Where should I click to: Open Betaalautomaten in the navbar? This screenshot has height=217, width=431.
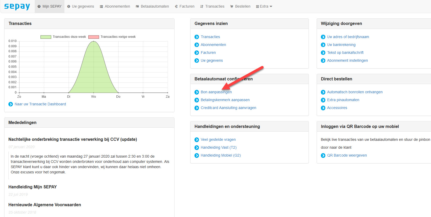tap(152, 6)
